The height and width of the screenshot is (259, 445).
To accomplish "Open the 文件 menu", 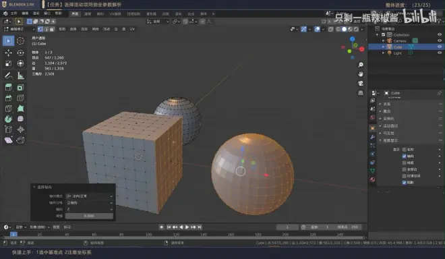I will [14, 13].
